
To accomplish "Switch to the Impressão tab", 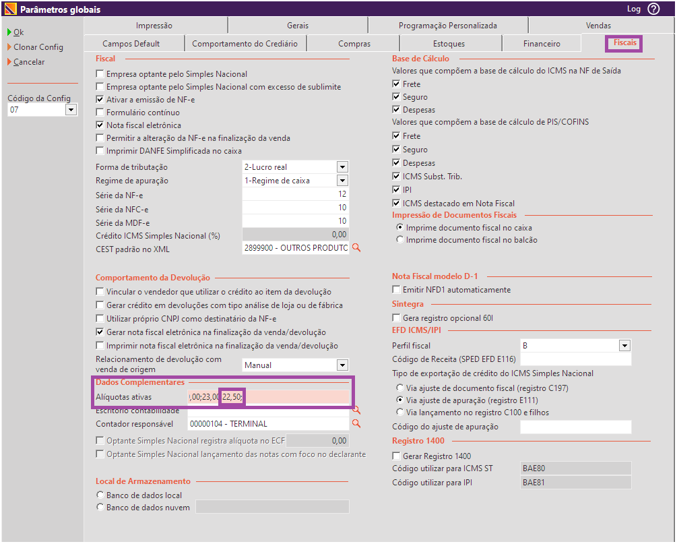I will click(x=154, y=26).
